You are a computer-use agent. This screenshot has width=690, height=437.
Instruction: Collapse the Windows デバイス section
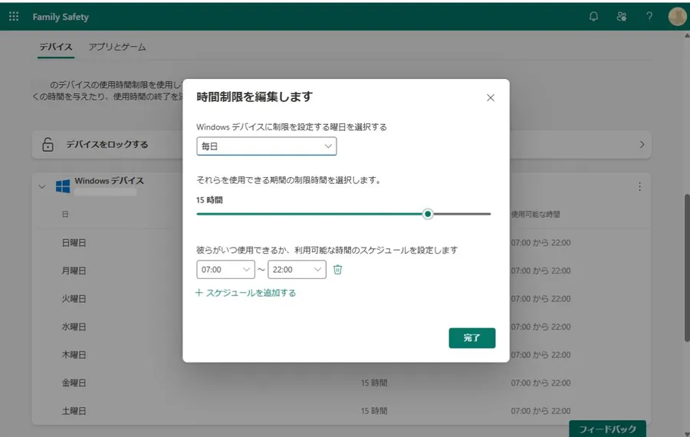pyautogui.click(x=42, y=186)
